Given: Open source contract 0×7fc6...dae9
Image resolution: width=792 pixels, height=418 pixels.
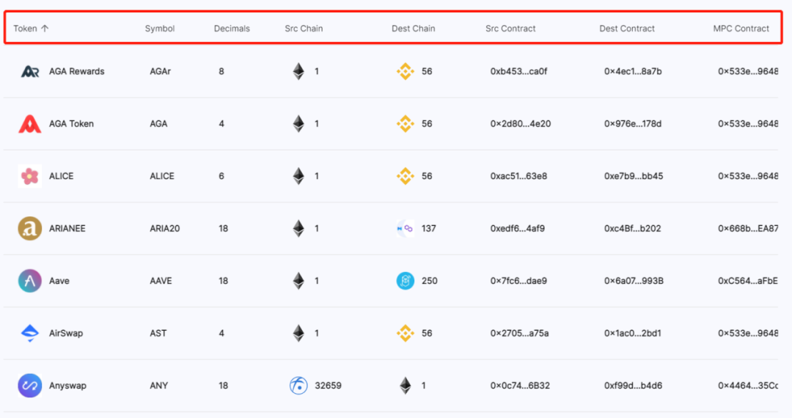Looking at the screenshot, I should pyautogui.click(x=518, y=281).
